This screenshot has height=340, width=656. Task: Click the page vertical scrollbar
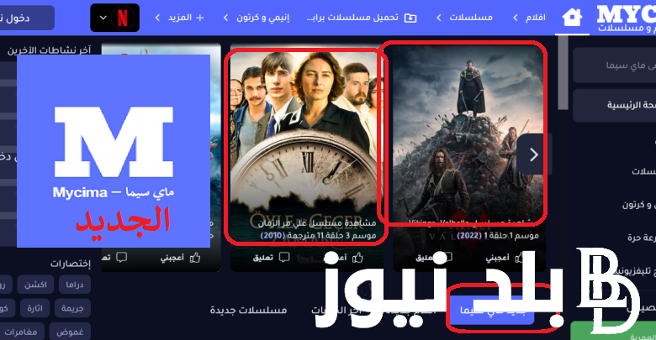pos(563,73)
